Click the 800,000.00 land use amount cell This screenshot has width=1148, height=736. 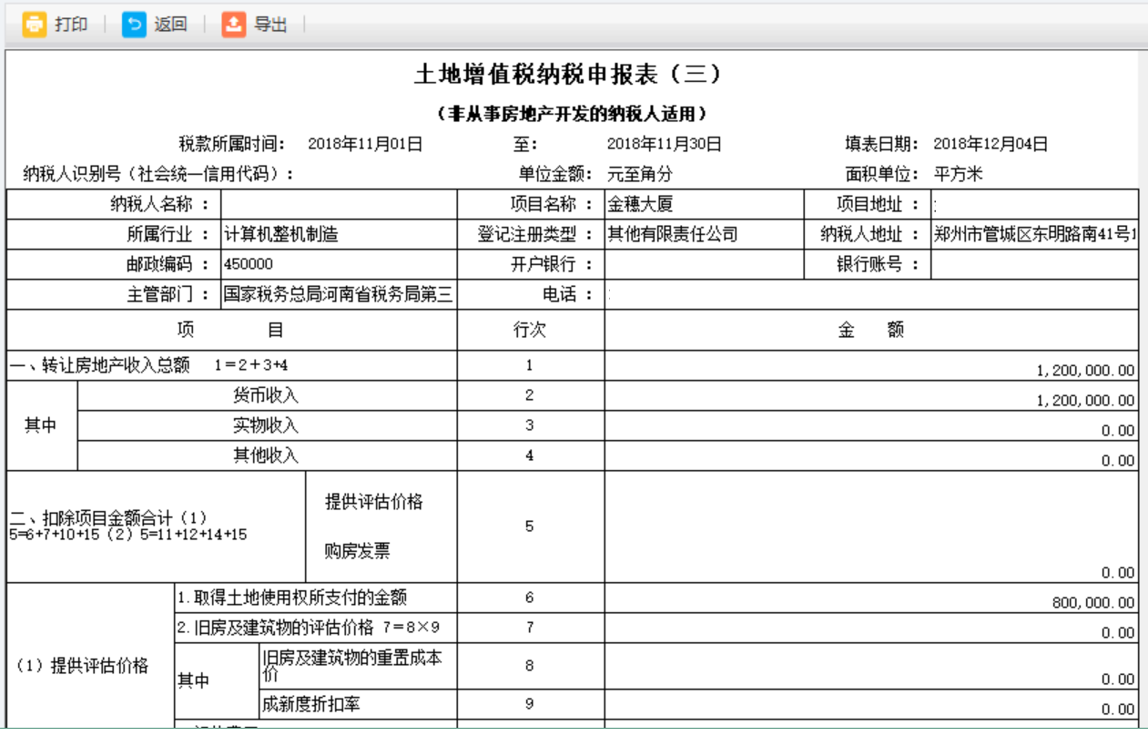(x=871, y=598)
